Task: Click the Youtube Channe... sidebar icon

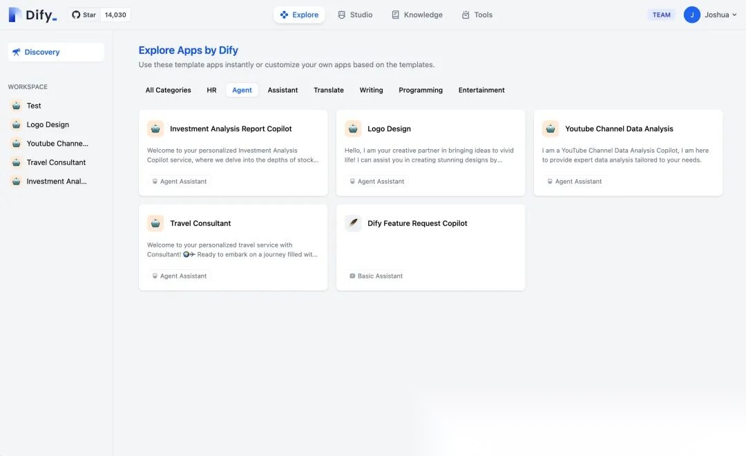Action: point(16,143)
